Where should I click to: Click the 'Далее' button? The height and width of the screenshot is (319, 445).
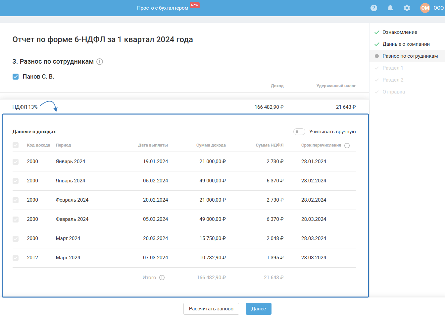tap(258, 309)
